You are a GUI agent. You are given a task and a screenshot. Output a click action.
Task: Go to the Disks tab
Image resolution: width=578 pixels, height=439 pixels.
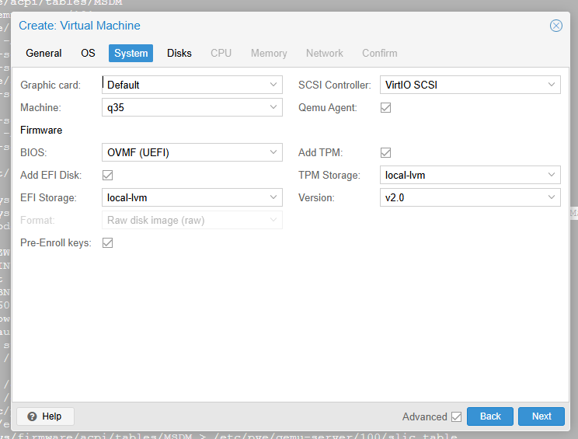[x=179, y=54]
